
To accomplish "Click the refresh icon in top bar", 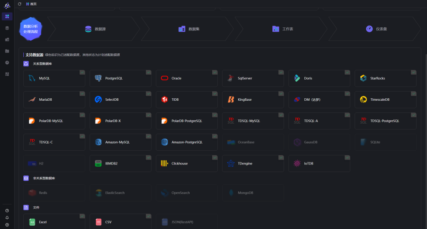I will click(20, 4).
